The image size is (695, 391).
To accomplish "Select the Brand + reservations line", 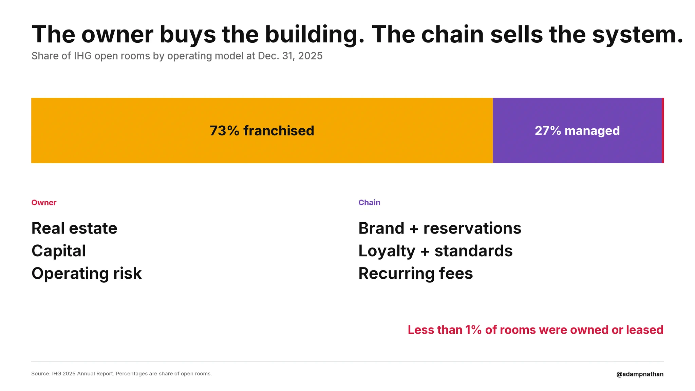I will [440, 228].
